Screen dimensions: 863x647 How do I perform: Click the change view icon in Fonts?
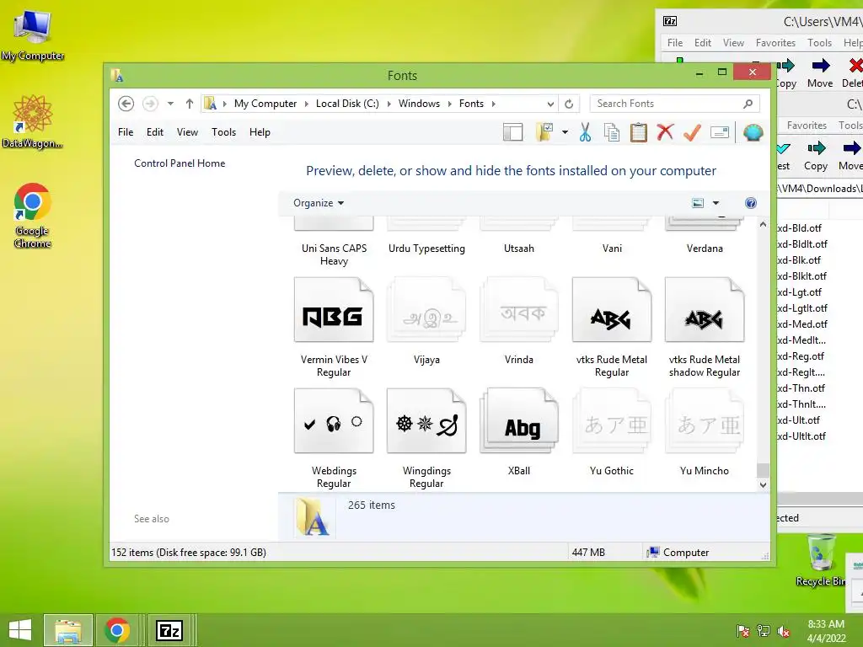point(697,203)
